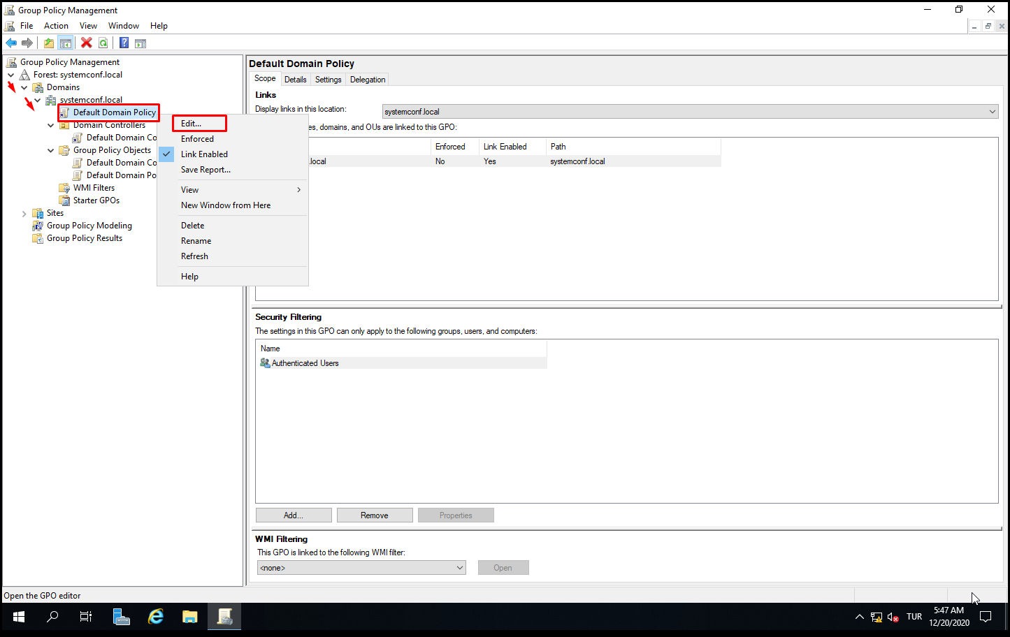The width and height of the screenshot is (1010, 637).
Task: Select the Default Domain Policy tree item
Action: pyautogui.click(x=114, y=112)
